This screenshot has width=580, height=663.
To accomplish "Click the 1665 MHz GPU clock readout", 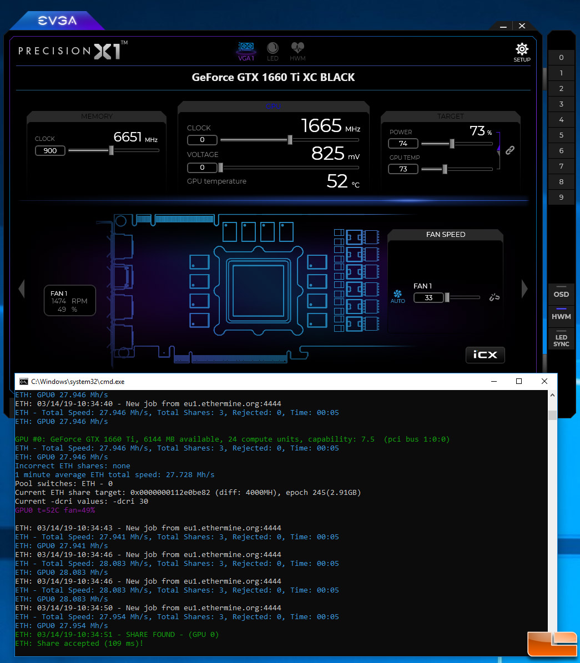I will (x=331, y=125).
